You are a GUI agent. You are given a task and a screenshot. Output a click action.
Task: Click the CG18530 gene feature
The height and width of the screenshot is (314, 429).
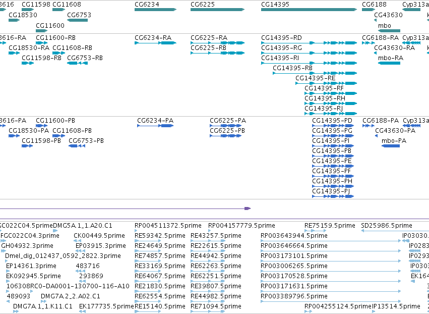click(x=14, y=20)
